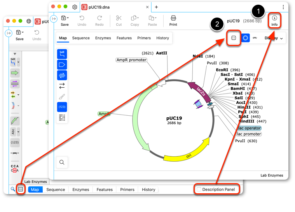Click the Copy icon
The height and width of the screenshot is (212, 295).
click(x=134, y=18)
